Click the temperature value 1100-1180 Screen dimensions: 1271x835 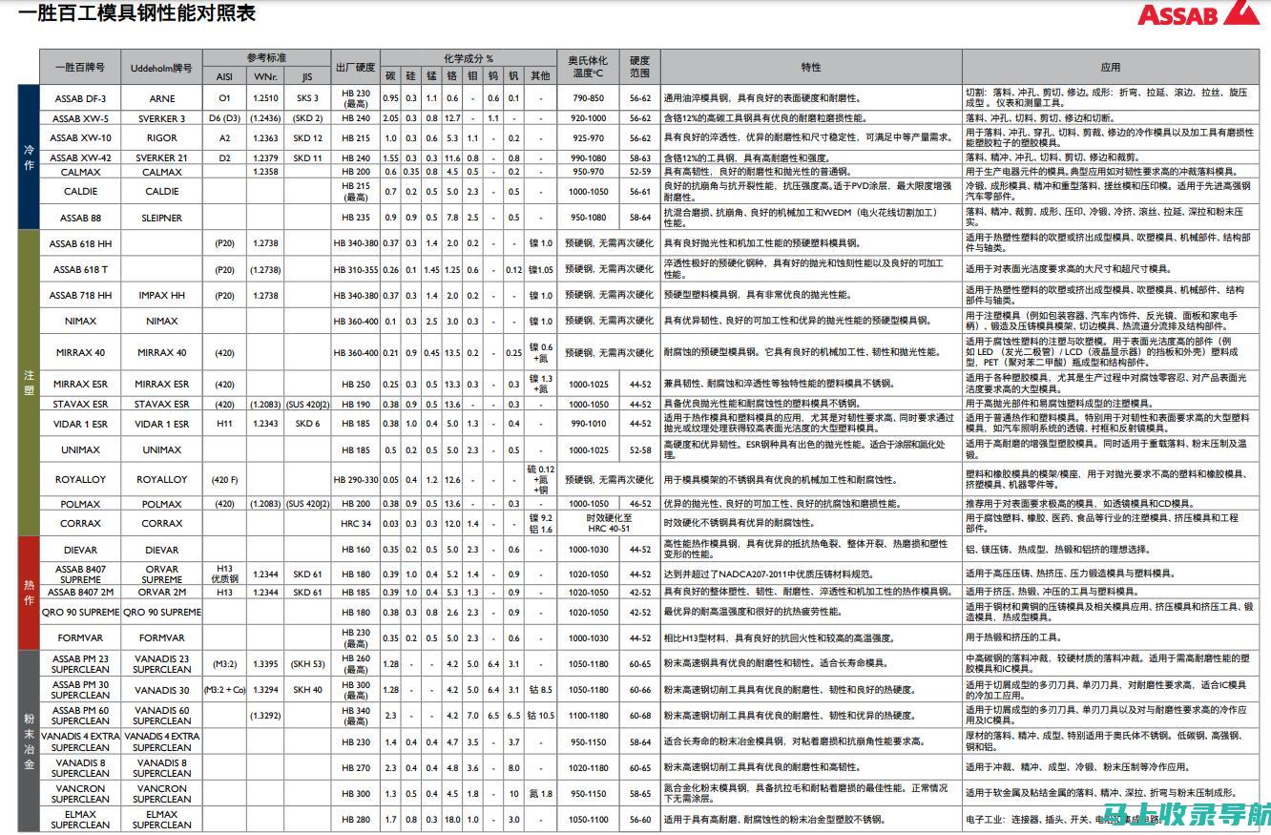point(588,716)
